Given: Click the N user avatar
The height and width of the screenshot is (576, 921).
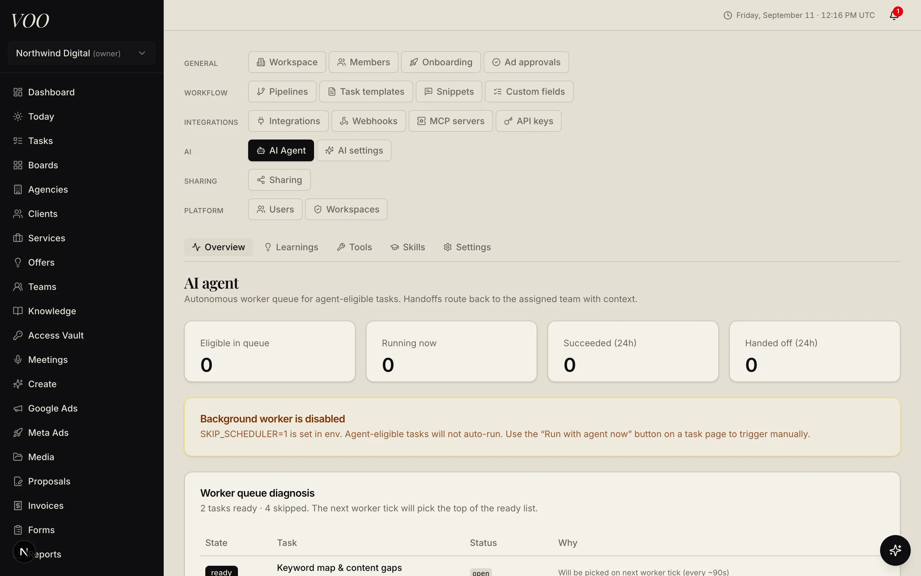Looking at the screenshot, I should pos(24,552).
